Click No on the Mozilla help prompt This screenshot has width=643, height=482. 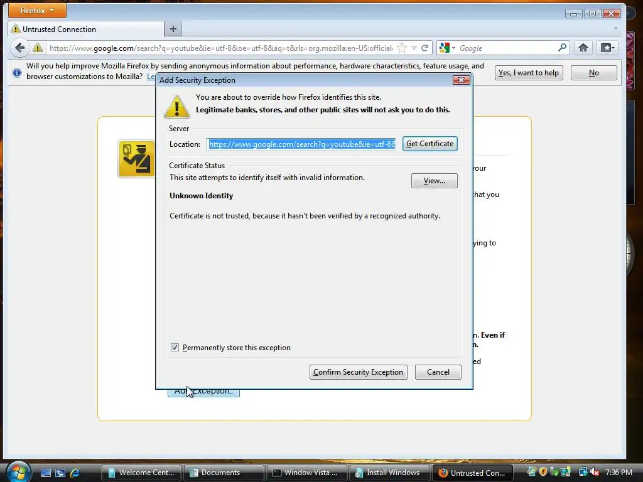(x=594, y=73)
